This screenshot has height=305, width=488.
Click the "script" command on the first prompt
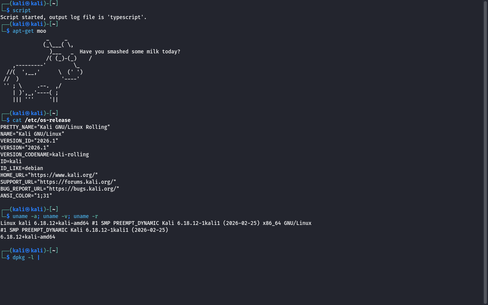pos(21,10)
